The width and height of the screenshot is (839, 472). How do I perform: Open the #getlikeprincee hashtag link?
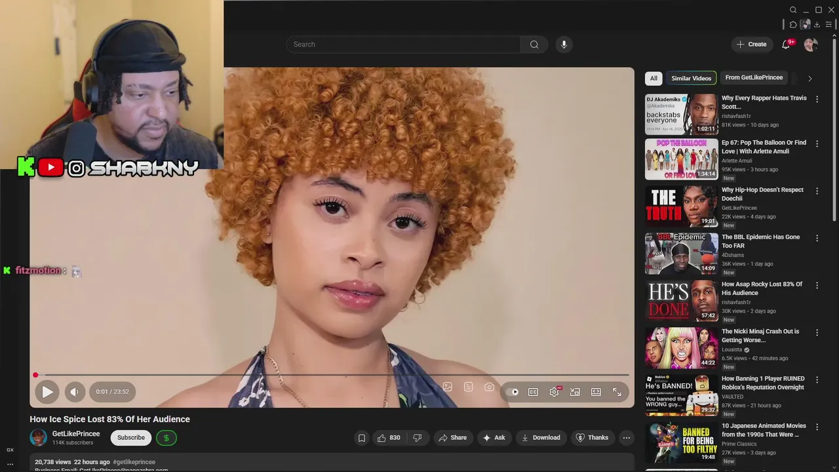134,462
